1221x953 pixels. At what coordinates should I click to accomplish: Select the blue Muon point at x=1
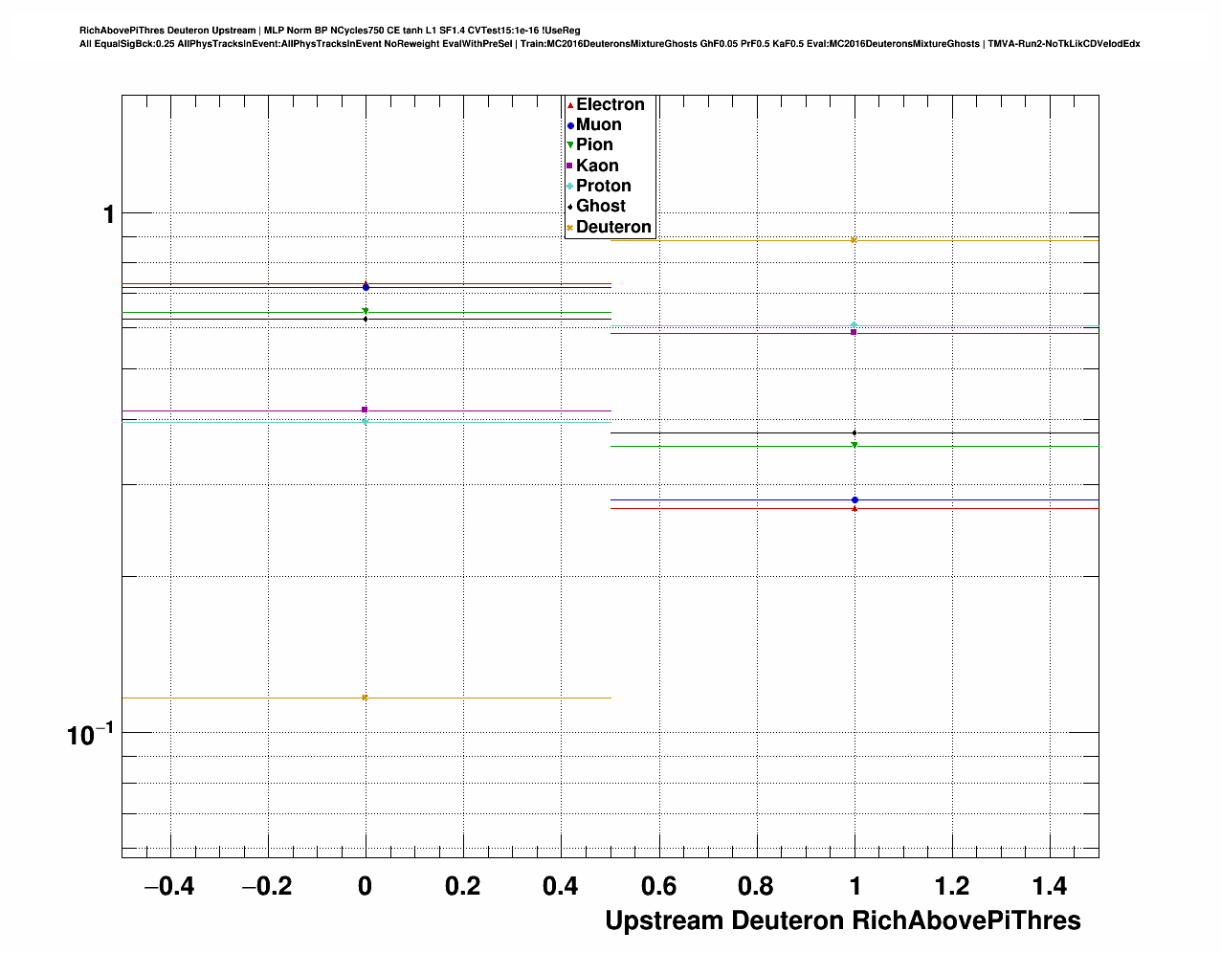pos(855,499)
